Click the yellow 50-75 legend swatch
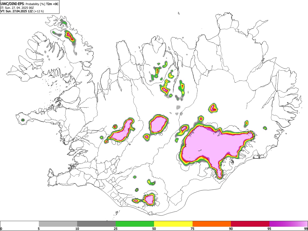This screenshot has height=231, width=308. tap(173, 224)
